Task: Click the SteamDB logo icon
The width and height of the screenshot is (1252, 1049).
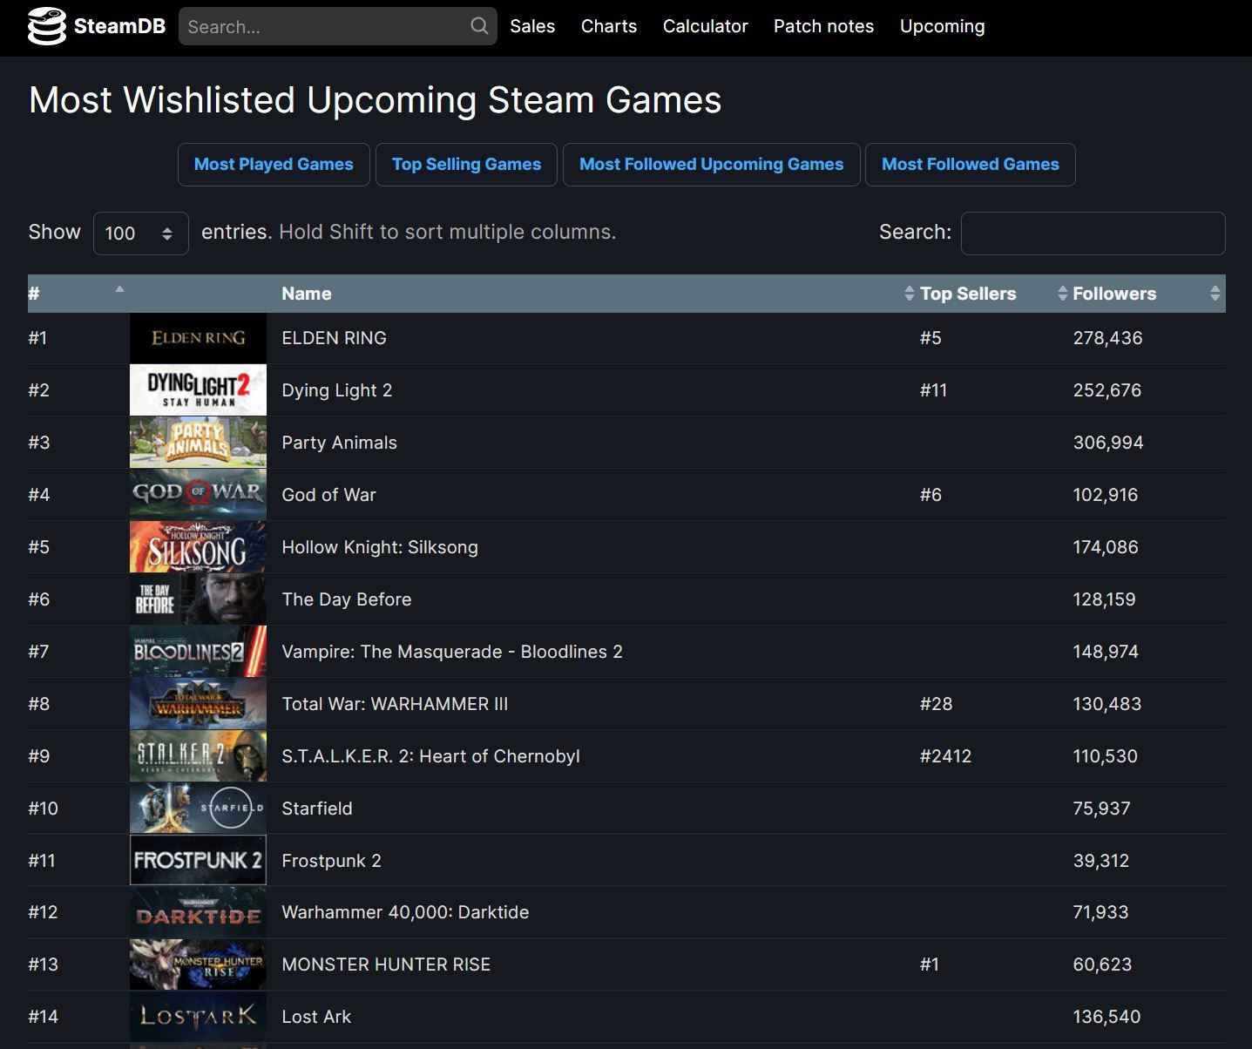Action: pos(47,26)
